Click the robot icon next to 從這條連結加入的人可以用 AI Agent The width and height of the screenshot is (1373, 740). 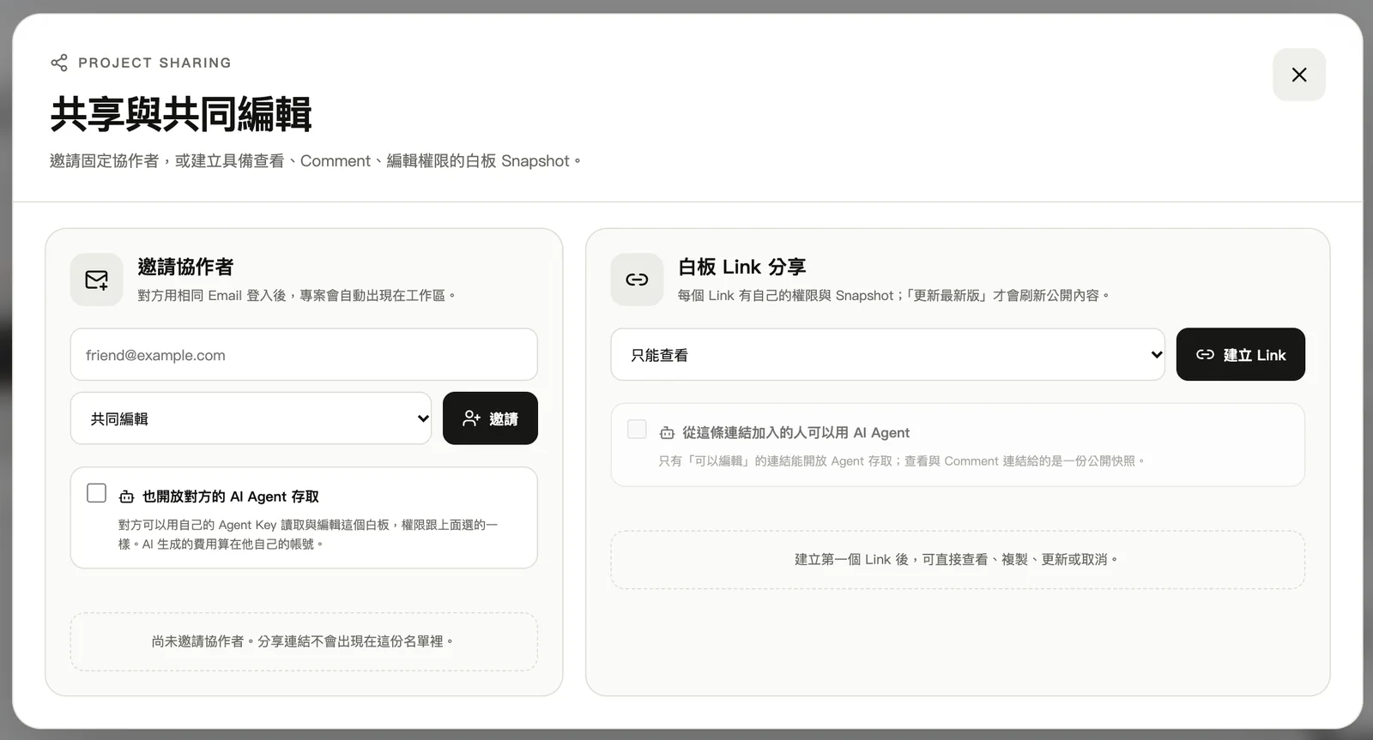tap(667, 433)
